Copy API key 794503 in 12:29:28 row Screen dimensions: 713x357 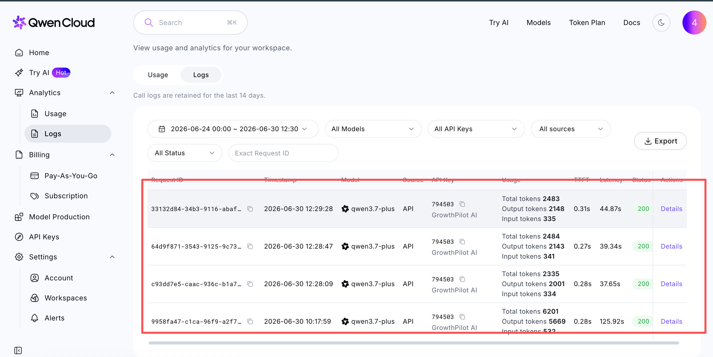[x=462, y=204]
